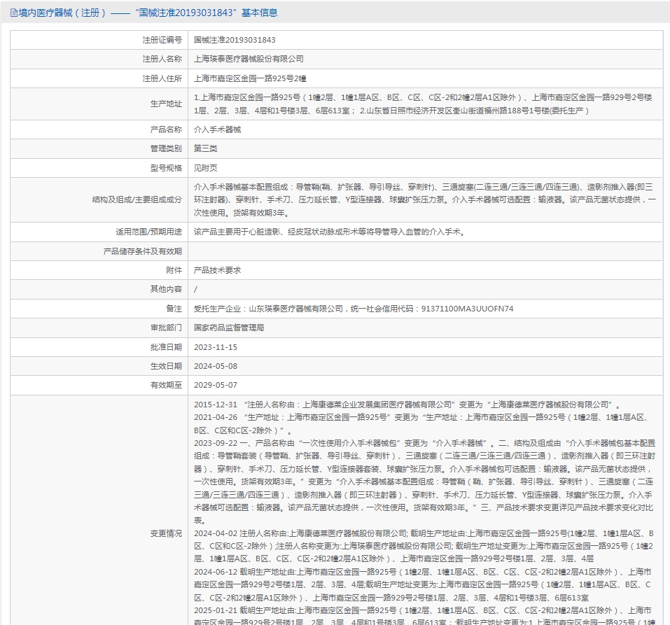
Task: Click the '其他内容' row label
Action: point(166,289)
